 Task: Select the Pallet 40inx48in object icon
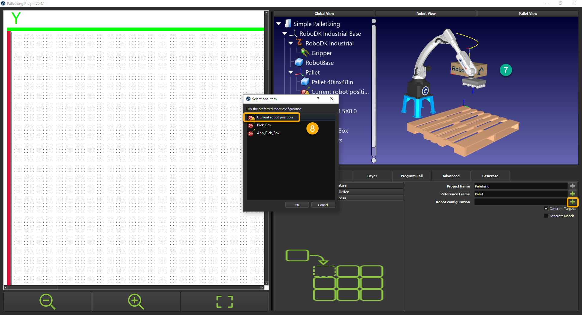[x=305, y=82]
